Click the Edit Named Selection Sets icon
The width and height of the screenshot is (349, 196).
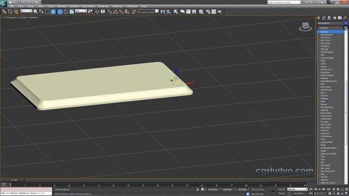pos(134,11)
